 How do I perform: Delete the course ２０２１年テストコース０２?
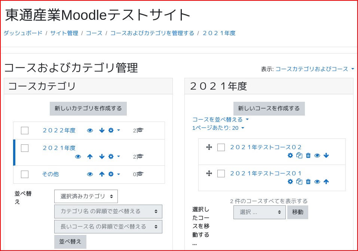(x=308, y=156)
